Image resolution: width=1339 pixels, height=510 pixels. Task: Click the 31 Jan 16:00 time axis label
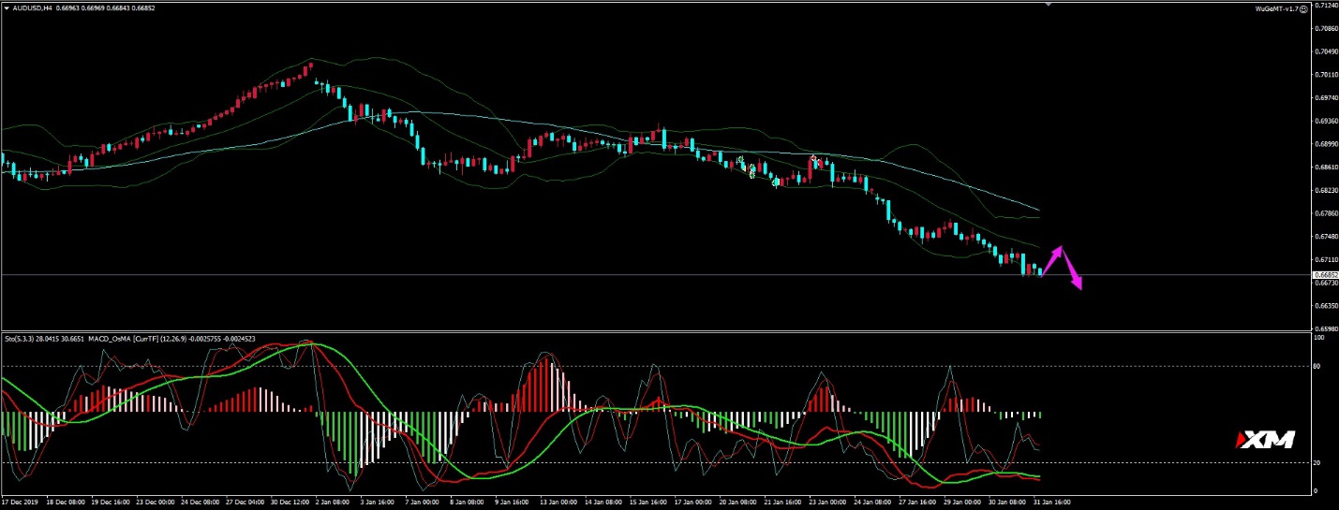pyautogui.click(x=1049, y=503)
